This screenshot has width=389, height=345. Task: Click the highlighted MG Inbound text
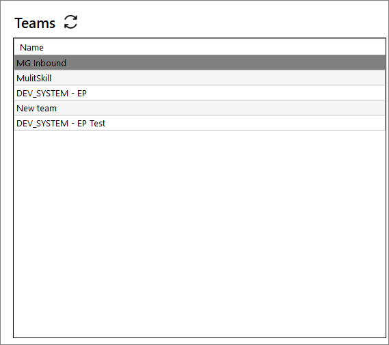[x=41, y=63]
